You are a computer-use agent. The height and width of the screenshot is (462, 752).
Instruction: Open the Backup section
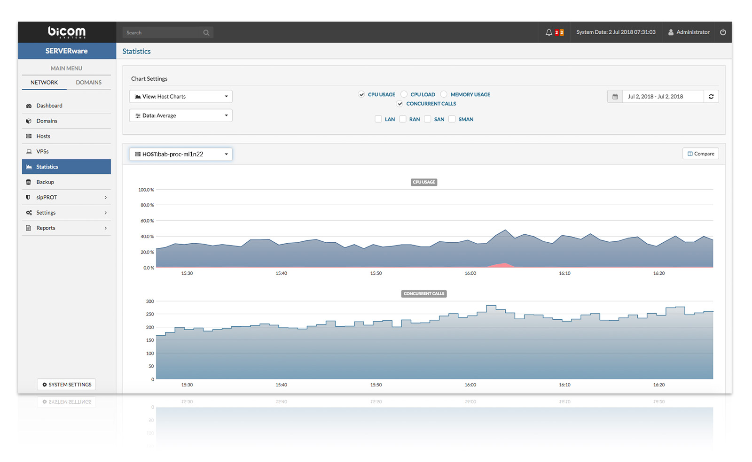coord(45,182)
